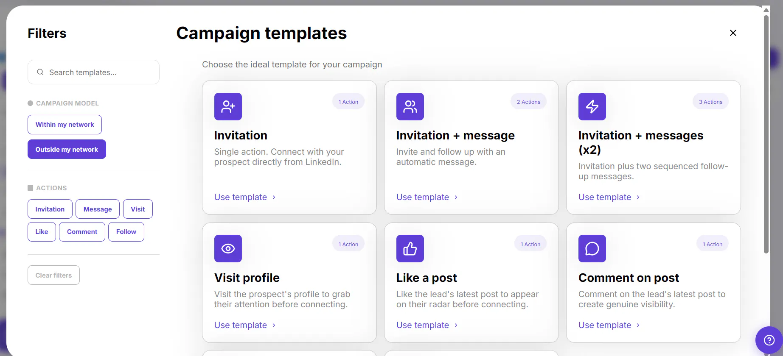Click the Invitation card title

point(241,135)
